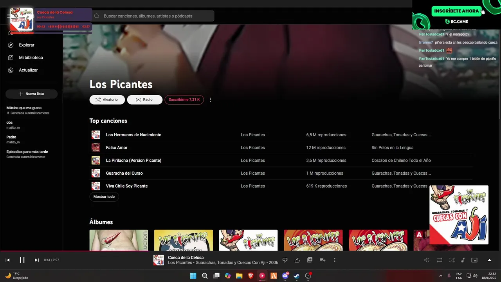
Task: Open the first album card under Álbumes
Action: [119, 240]
